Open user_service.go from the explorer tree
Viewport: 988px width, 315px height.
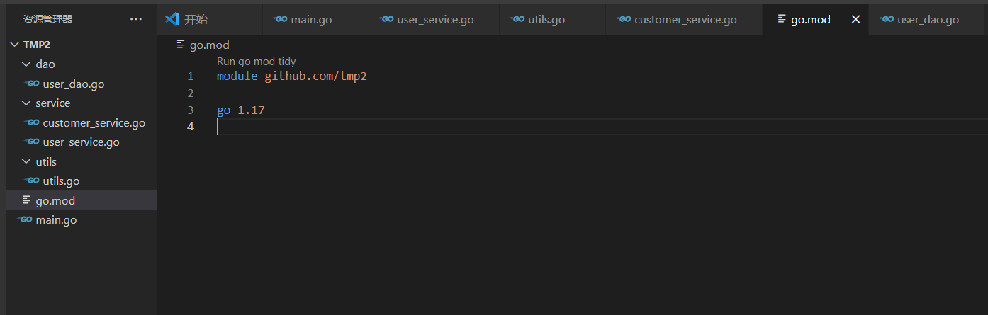[81, 142]
